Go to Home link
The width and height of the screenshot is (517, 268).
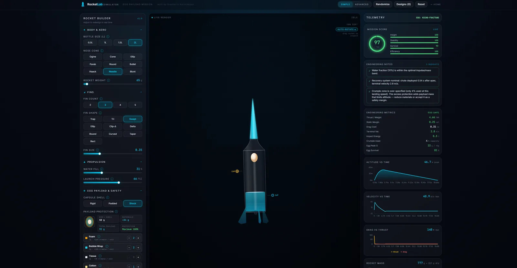pyautogui.click(x=436, y=5)
